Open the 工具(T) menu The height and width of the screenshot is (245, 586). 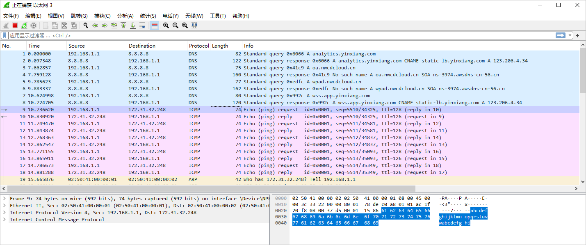[218, 16]
